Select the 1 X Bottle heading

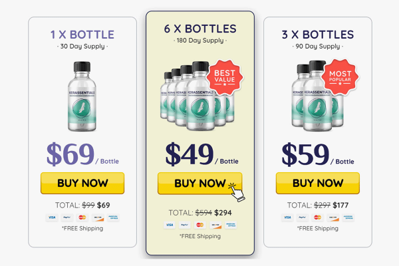[x=82, y=35]
